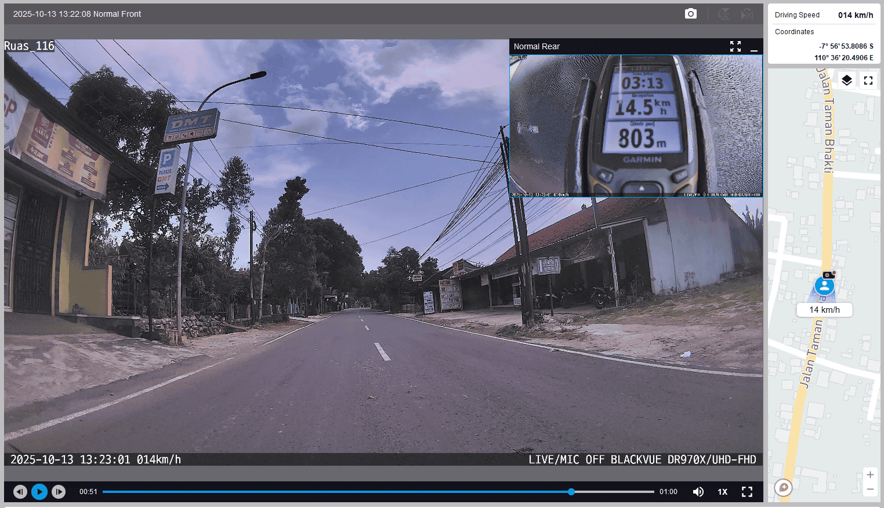884x508 pixels.
Task: Change the 1X playback speed
Action: point(722,492)
